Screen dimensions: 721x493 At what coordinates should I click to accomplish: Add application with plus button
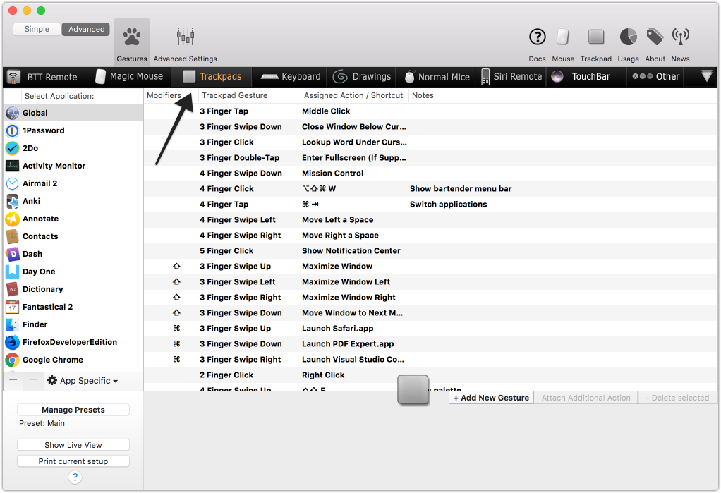tap(13, 380)
